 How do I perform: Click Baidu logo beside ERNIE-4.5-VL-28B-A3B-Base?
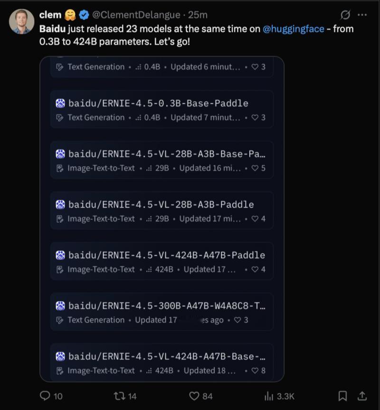[60, 154]
